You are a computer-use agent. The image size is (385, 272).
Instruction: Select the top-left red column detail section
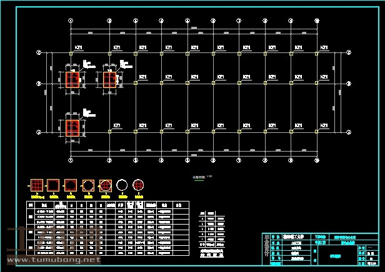coord(72,79)
